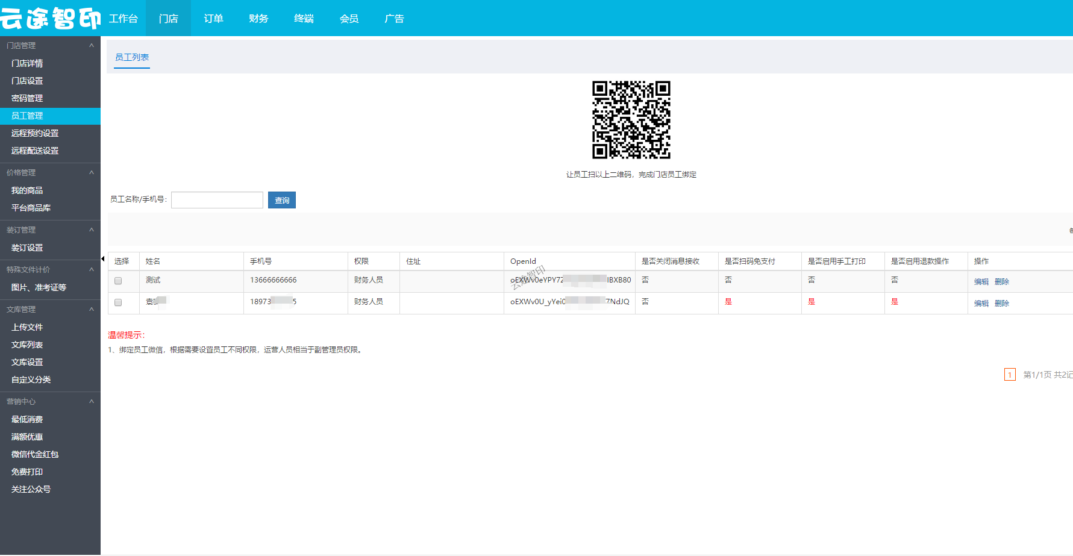This screenshot has height=556, width=1073.
Task: Hide the sidebar with the black arrow
Action: 103,259
